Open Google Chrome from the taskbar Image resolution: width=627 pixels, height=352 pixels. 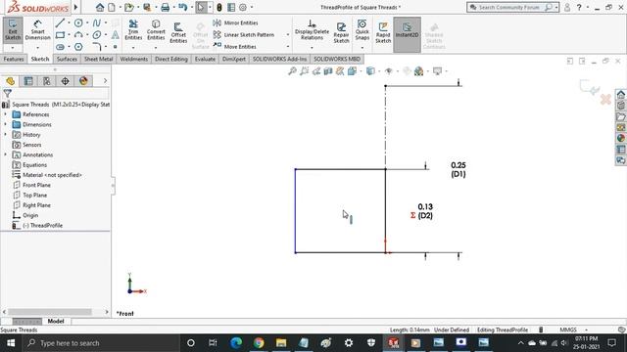(259, 343)
